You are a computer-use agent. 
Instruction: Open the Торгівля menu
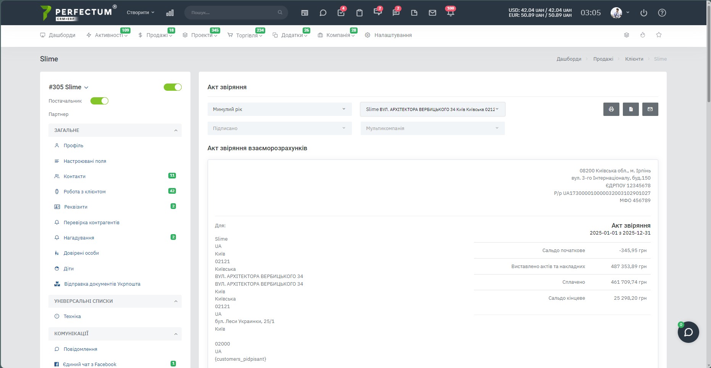point(245,35)
